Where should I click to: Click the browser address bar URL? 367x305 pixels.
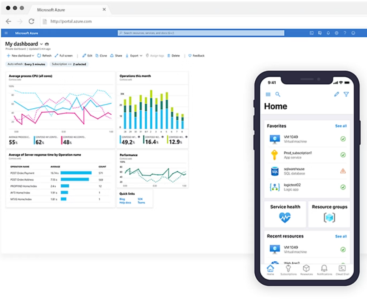(71, 21)
